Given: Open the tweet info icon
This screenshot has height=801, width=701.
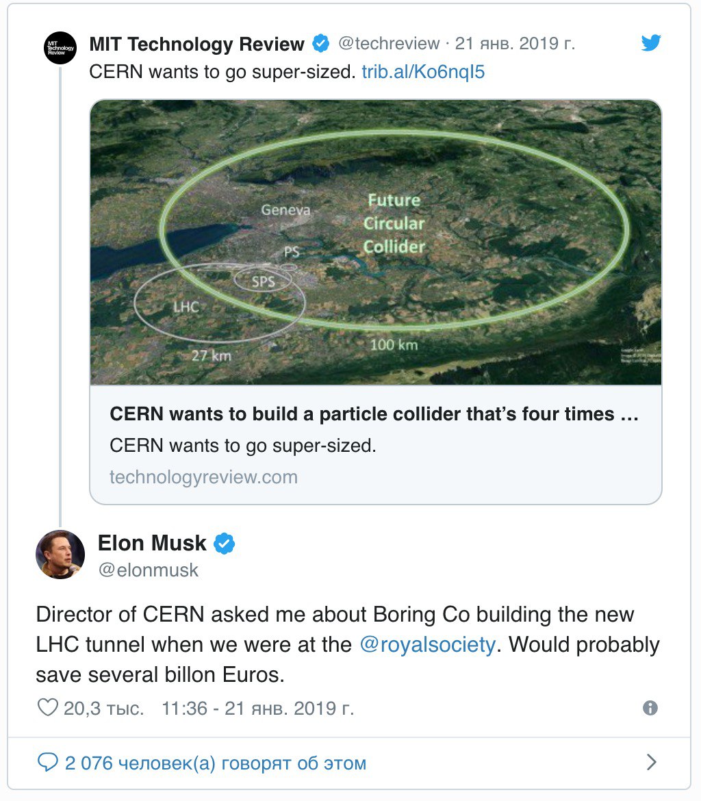Looking at the screenshot, I should pos(650,707).
